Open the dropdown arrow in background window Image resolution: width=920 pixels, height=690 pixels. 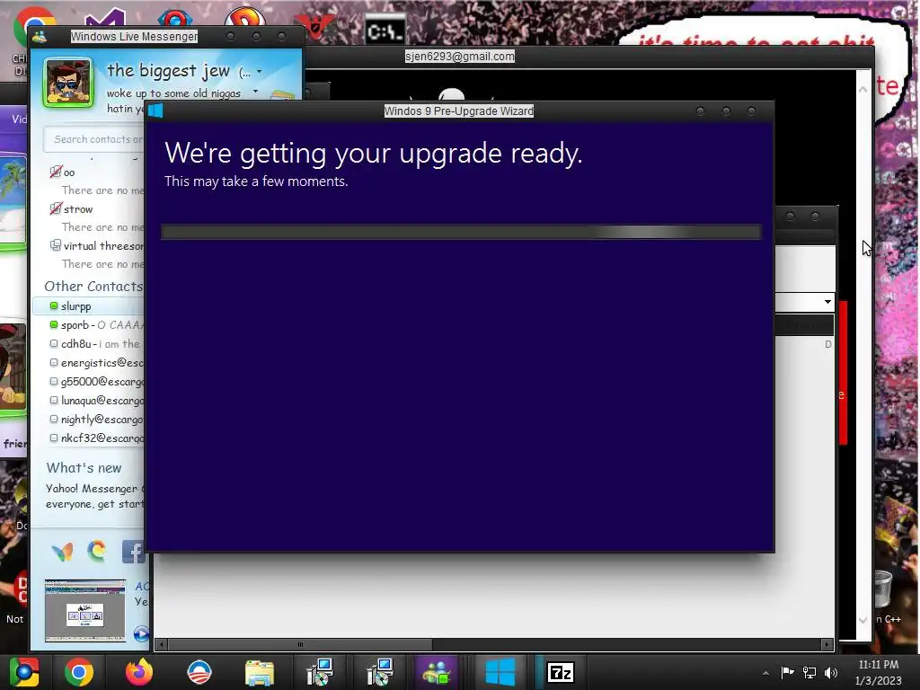(827, 302)
